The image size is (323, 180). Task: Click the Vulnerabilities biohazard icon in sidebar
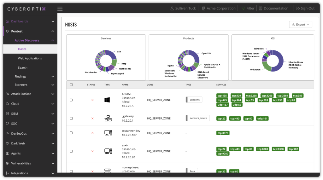7,163
